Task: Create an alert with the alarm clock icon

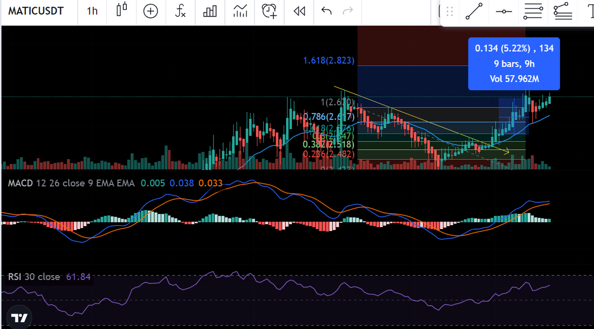Action: click(x=269, y=11)
